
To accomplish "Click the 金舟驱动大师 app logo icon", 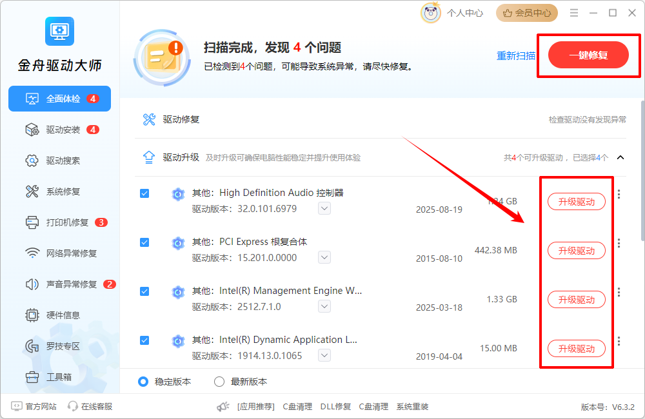I will click(59, 31).
